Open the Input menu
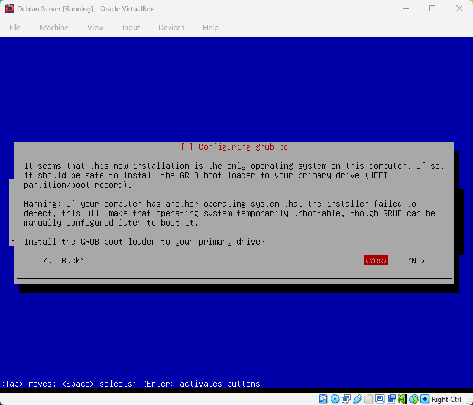Image resolution: width=473 pixels, height=405 pixels. pyautogui.click(x=131, y=27)
